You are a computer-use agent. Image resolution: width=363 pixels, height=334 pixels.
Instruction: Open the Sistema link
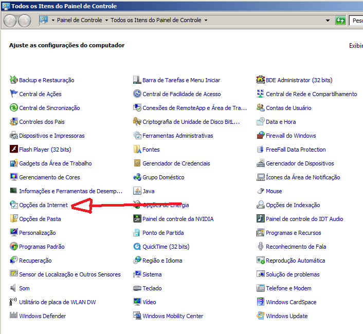coord(152,274)
